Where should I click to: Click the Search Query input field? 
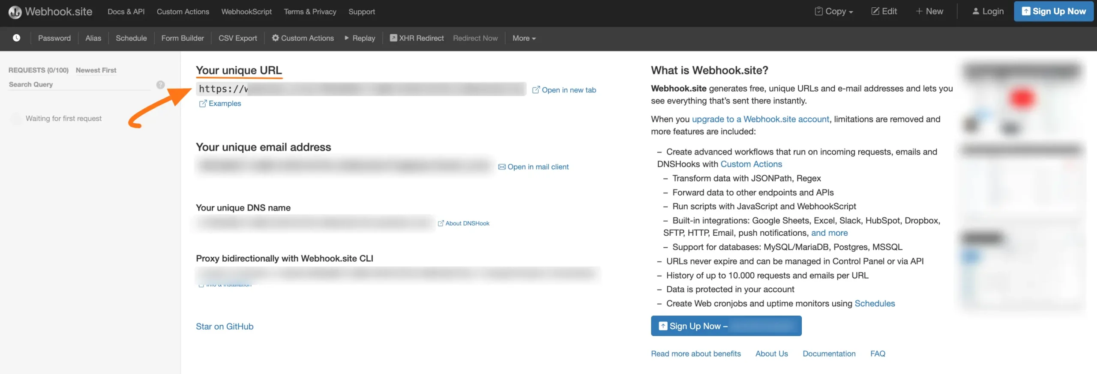(x=79, y=85)
